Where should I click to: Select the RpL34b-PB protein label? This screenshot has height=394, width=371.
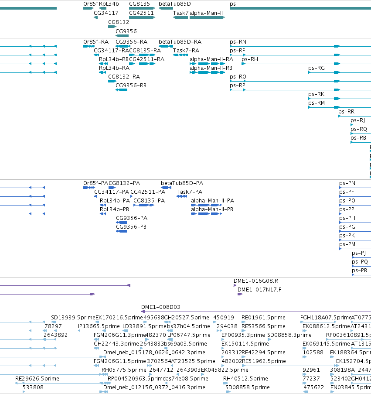[x=114, y=209]
